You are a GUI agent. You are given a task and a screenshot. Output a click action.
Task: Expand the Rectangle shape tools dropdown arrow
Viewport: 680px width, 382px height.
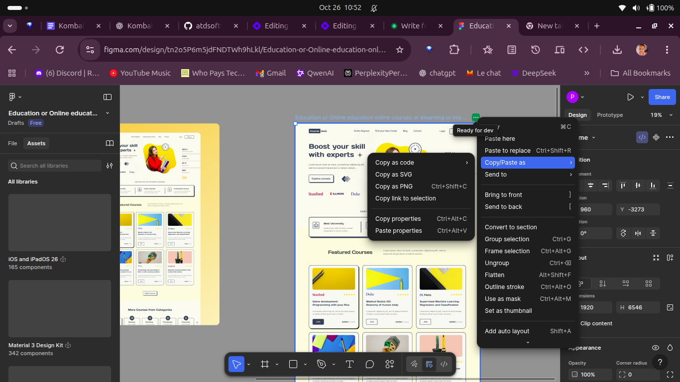(305, 364)
